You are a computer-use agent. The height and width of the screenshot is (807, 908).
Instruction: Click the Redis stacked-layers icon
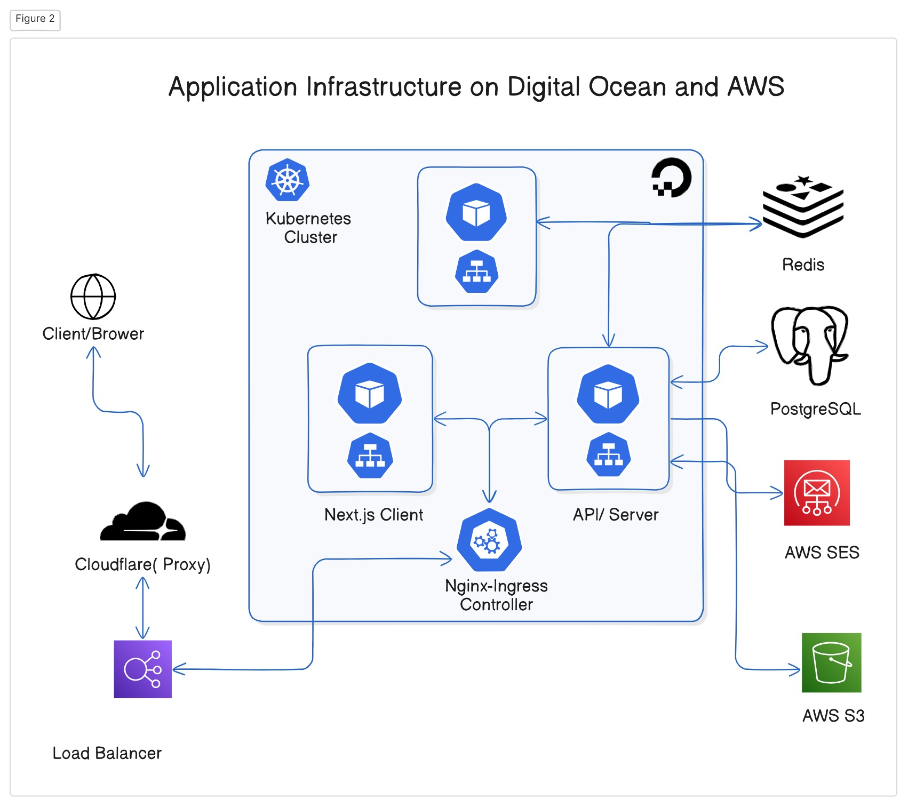803,206
